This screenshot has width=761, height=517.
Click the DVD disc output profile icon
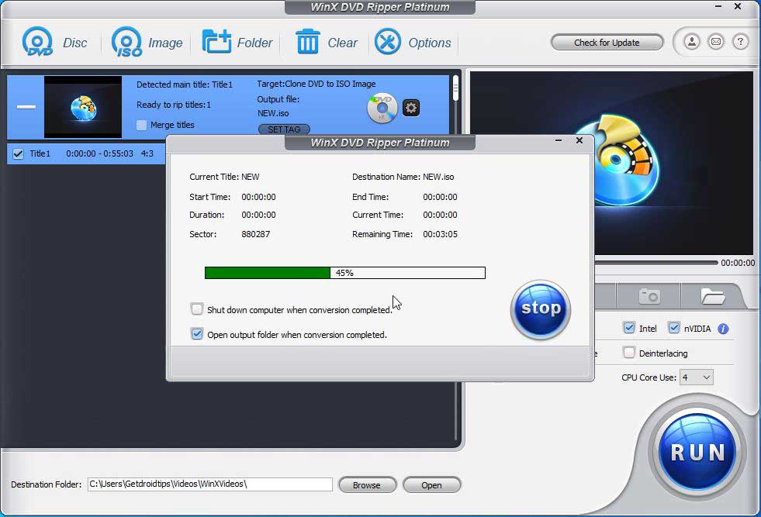(x=382, y=108)
